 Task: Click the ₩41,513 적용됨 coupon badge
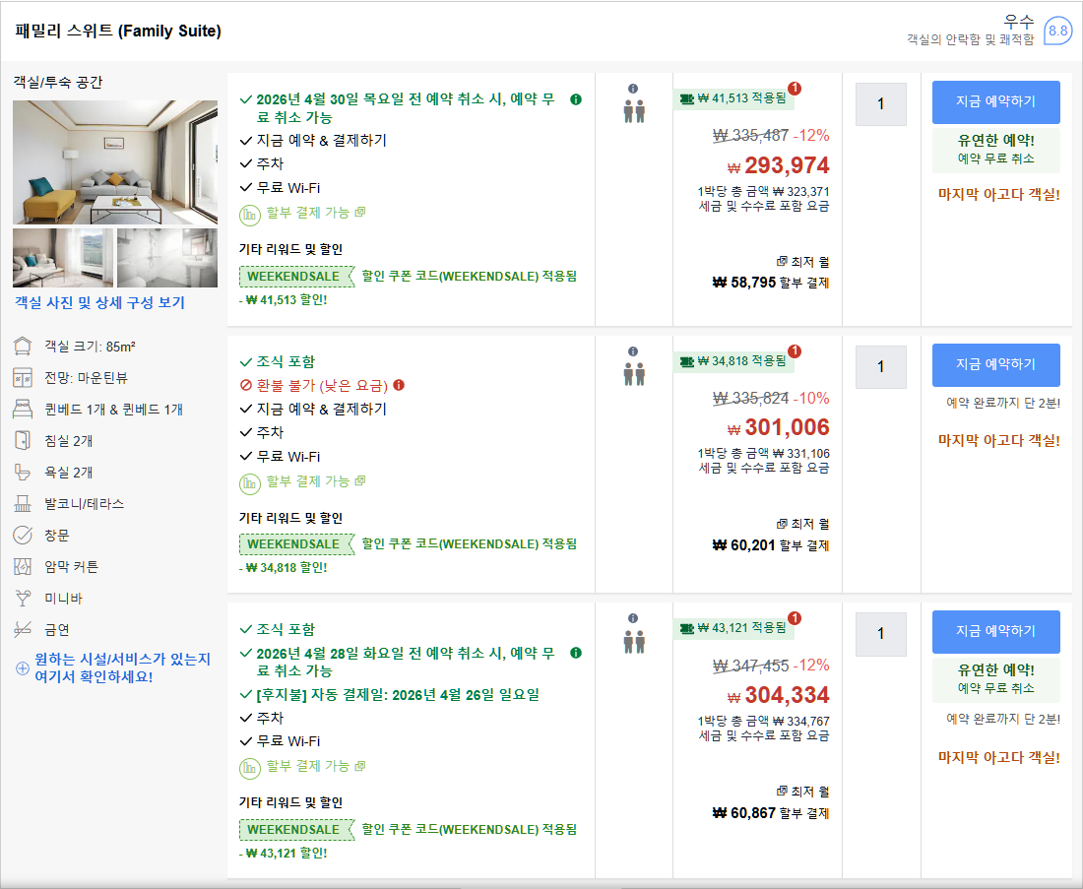(x=733, y=98)
